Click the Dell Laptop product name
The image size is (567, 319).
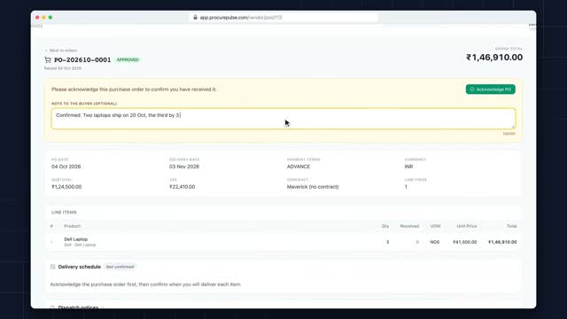(x=75, y=239)
